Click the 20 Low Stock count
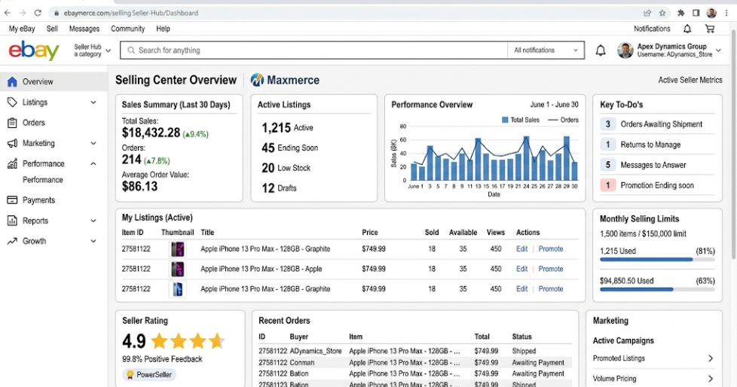737x387 pixels. coord(268,168)
